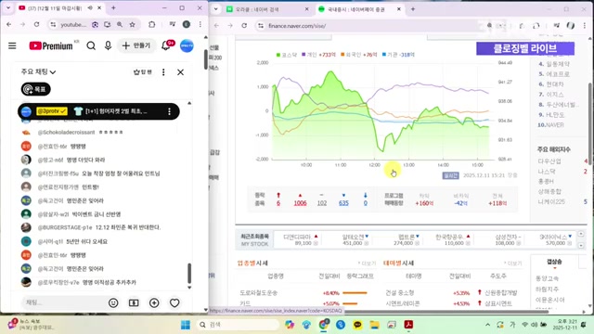Screen dimensions: 594x334
Task: Click the pinned @3protv chat banner
Action: [x=98, y=111]
